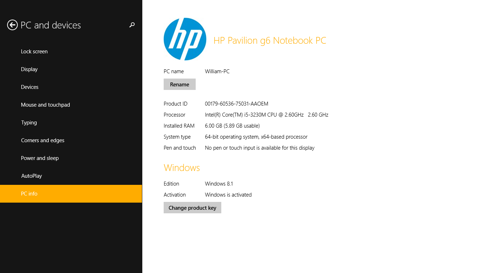Click the orange Windows section heading
486x273 pixels.
pos(181,168)
